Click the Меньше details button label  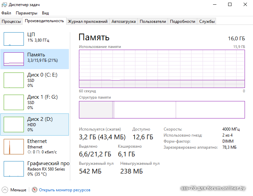pos(18,190)
